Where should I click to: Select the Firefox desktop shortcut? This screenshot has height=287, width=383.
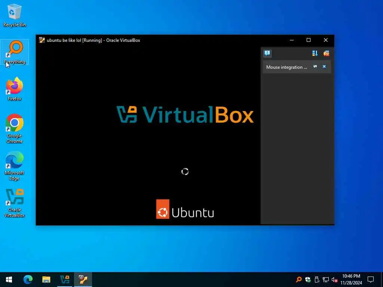(x=15, y=89)
